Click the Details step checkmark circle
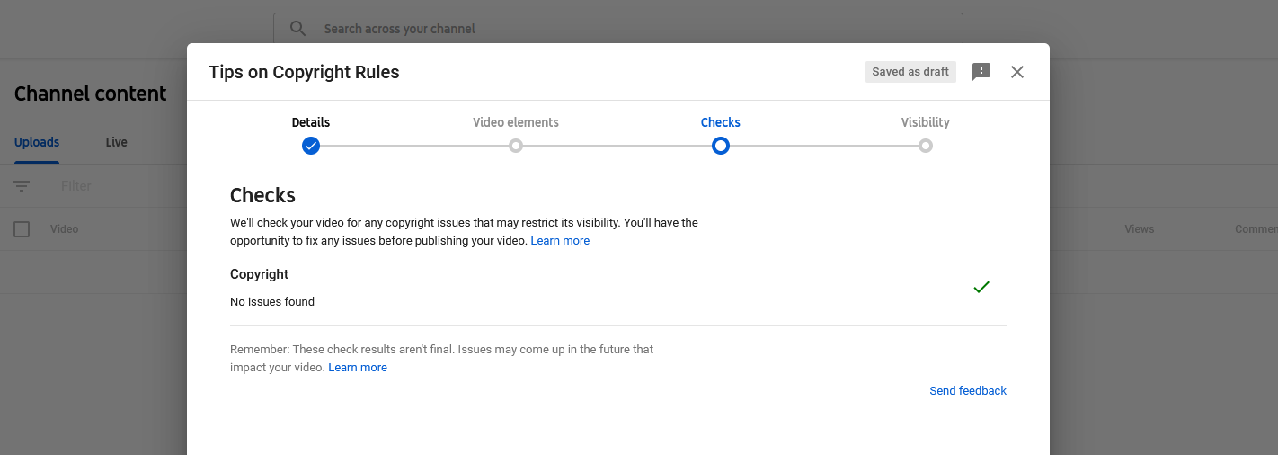Viewport: 1278px width, 455px height. point(311,146)
